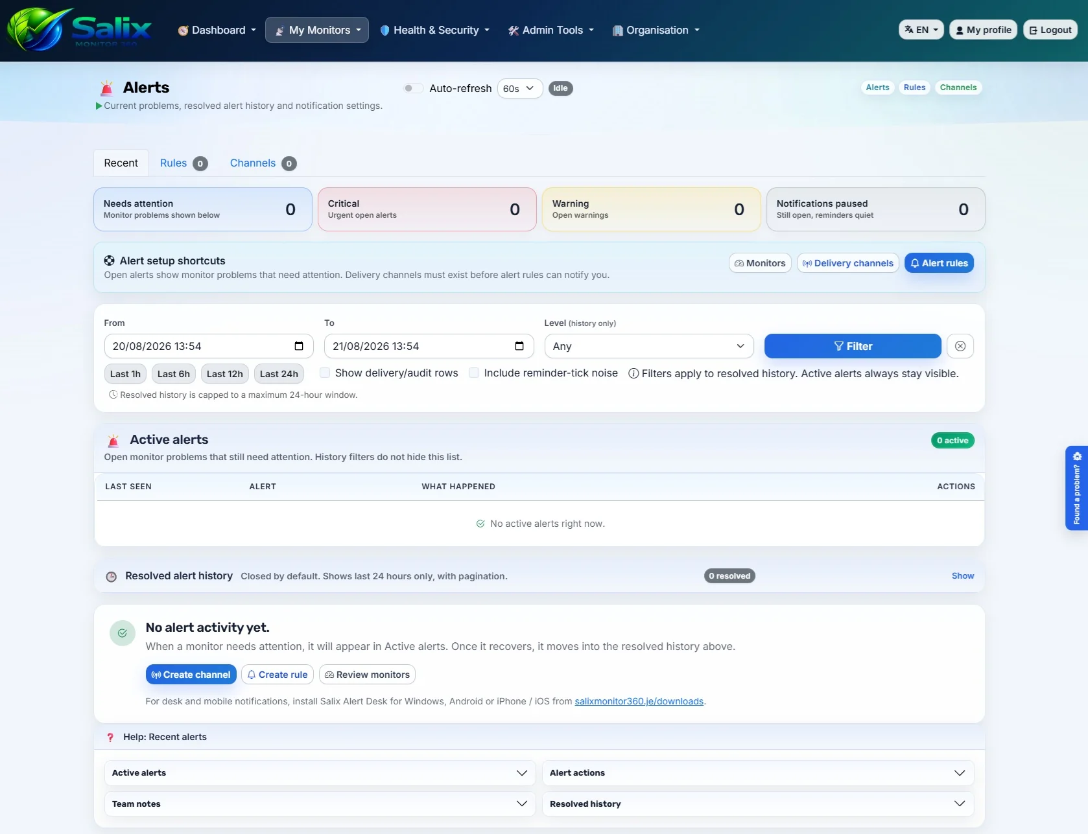
Task: Enable Show delivery/audit rows checkbox
Action: 325,373
